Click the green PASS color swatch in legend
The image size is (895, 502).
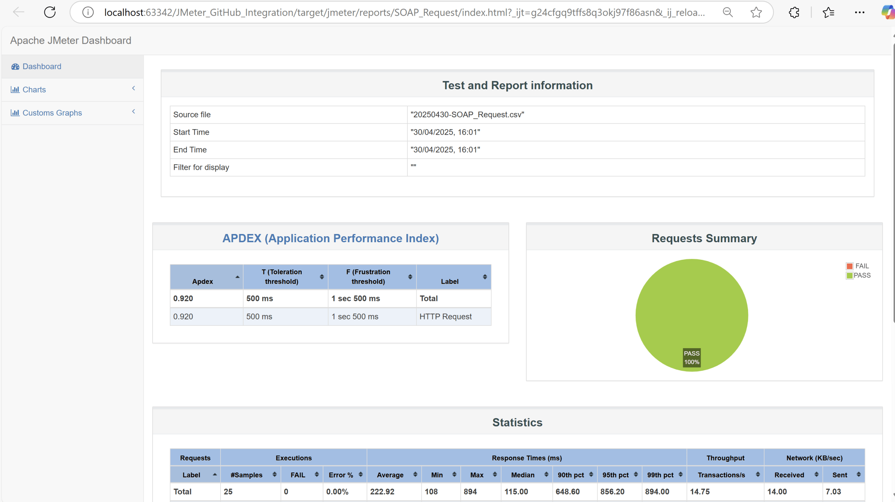(849, 275)
